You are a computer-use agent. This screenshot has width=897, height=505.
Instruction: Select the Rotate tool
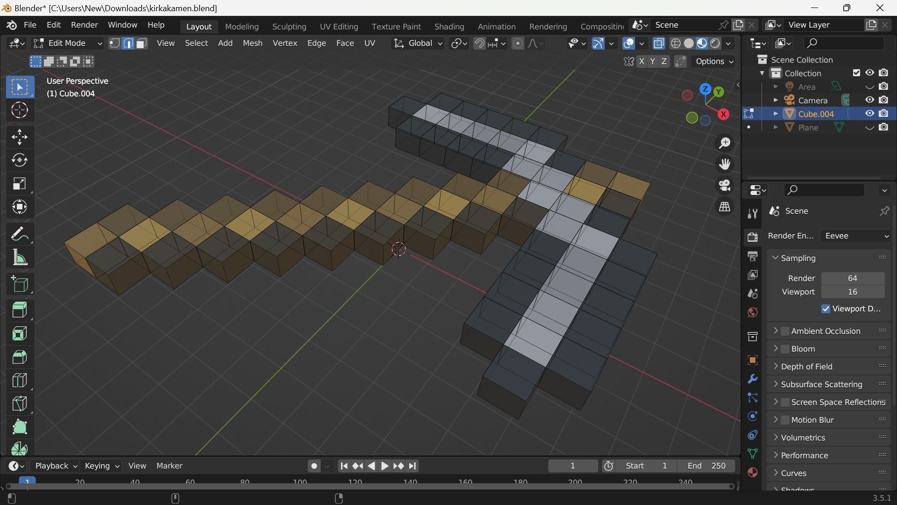coord(20,160)
